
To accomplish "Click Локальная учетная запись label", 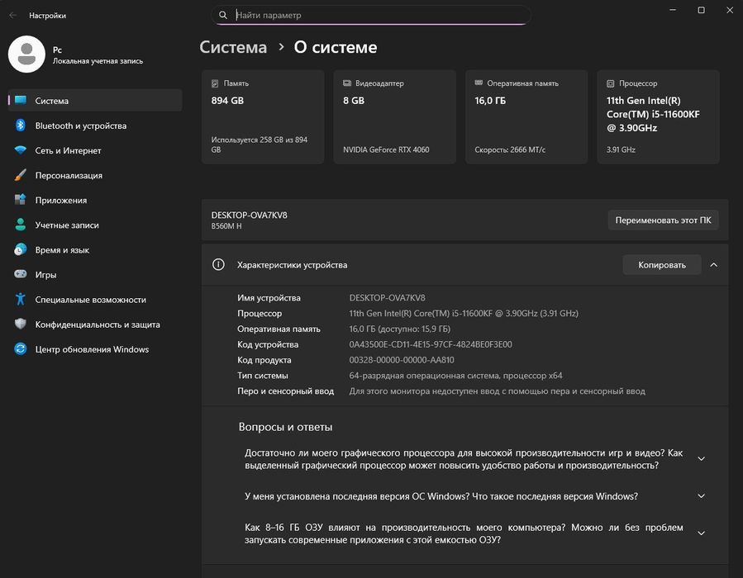I will point(98,61).
